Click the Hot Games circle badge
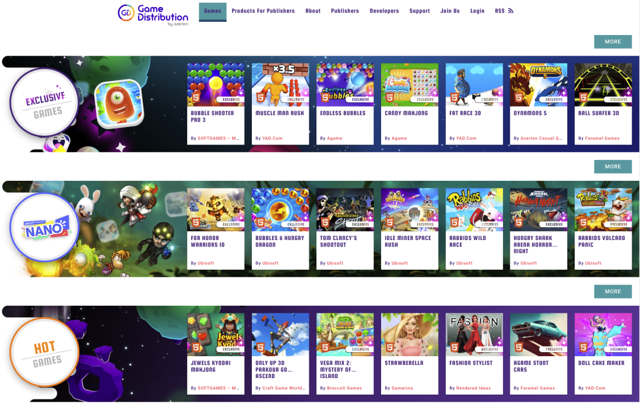Viewport: 640px width, 403px height. point(44,353)
